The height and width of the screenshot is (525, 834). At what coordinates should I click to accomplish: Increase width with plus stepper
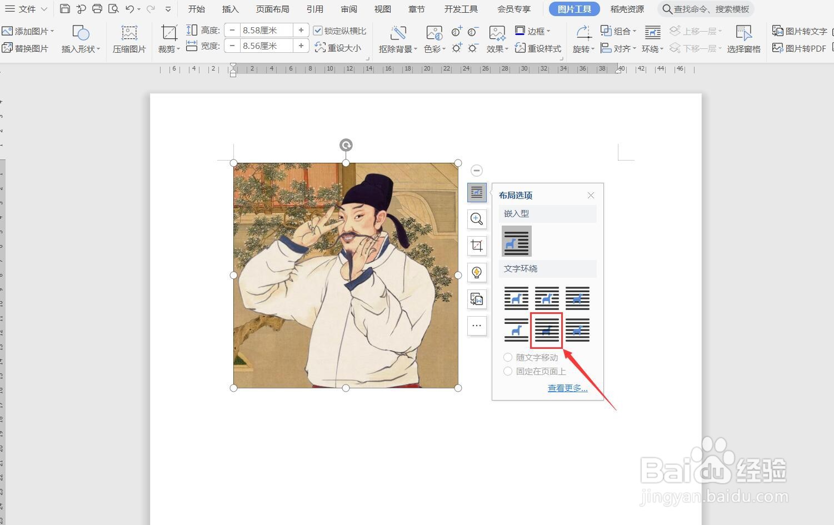301,46
